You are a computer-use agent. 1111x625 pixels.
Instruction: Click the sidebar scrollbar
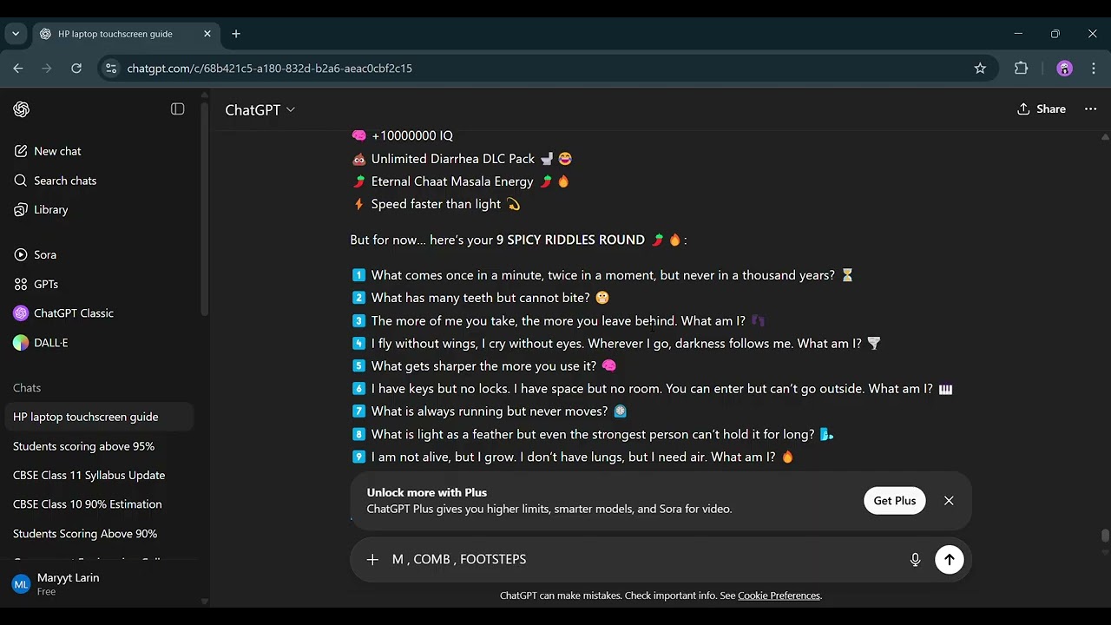coord(204,208)
